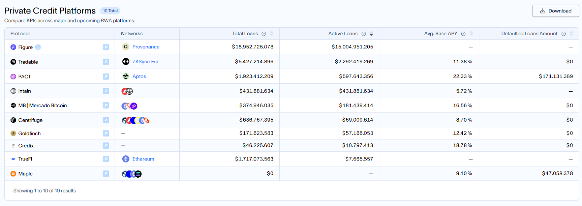Click the Aptos logo icon
582x206 pixels.
point(126,76)
